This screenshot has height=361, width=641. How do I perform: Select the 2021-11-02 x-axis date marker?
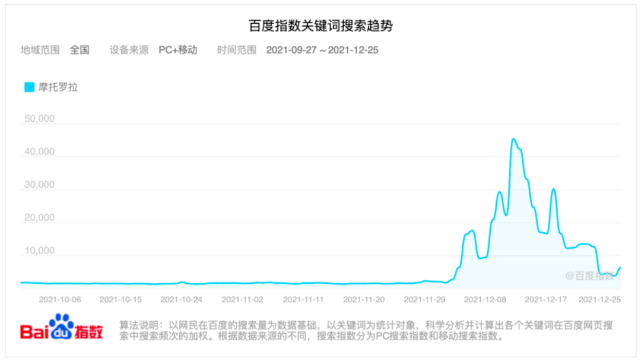point(242,300)
